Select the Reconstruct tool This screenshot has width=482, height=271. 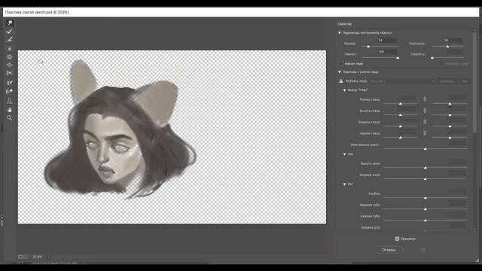(10, 32)
